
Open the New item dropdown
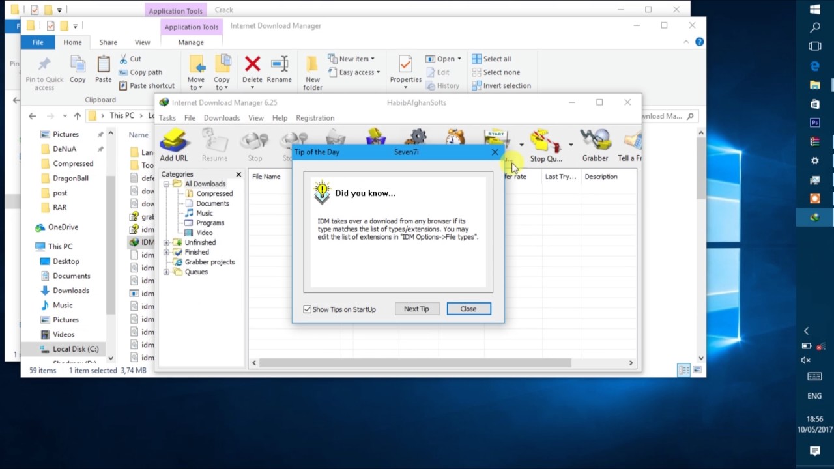(x=351, y=59)
